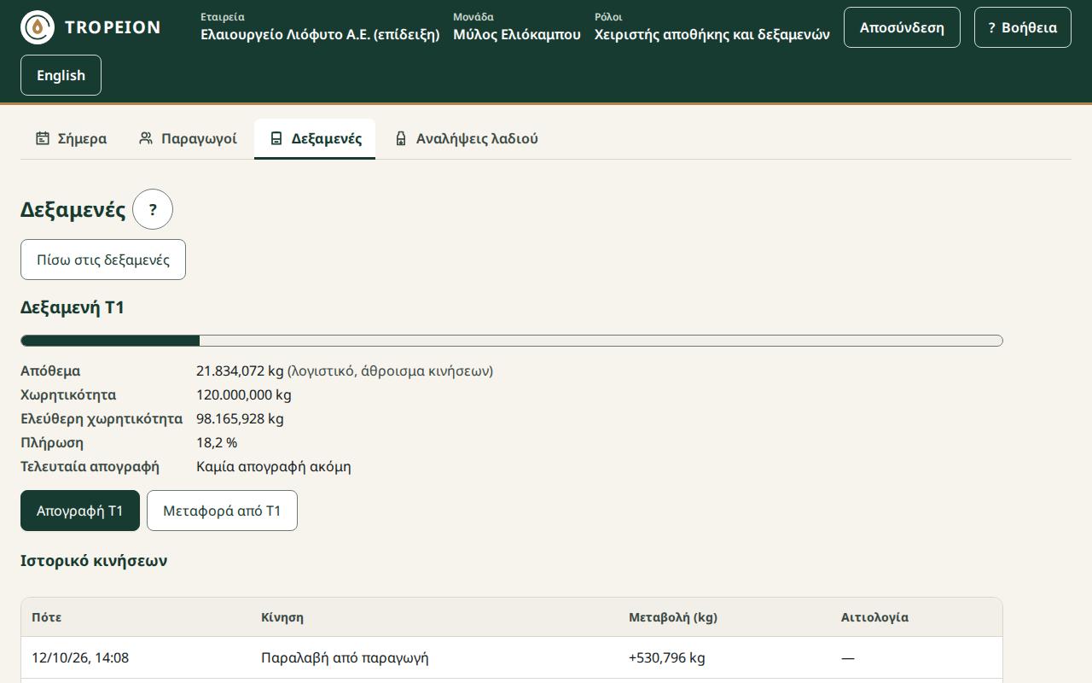Click the Tropeion olive drop logo

(x=38, y=27)
